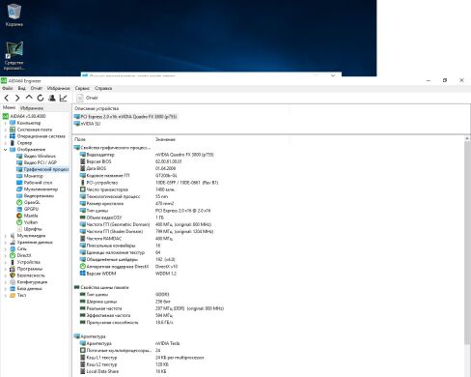The height and width of the screenshot is (377, 471).
Task: Select the Дата BIOS row
Action: point(127,168)
